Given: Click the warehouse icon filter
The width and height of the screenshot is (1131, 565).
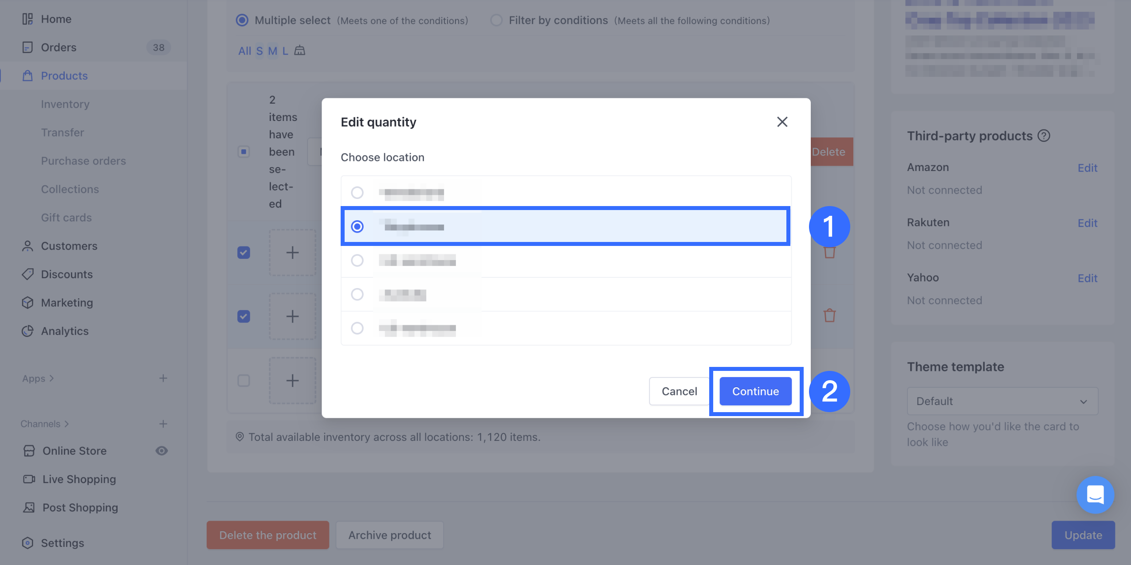Looking at the screenshot, I should pyautogui.click(x=300, y=51).
